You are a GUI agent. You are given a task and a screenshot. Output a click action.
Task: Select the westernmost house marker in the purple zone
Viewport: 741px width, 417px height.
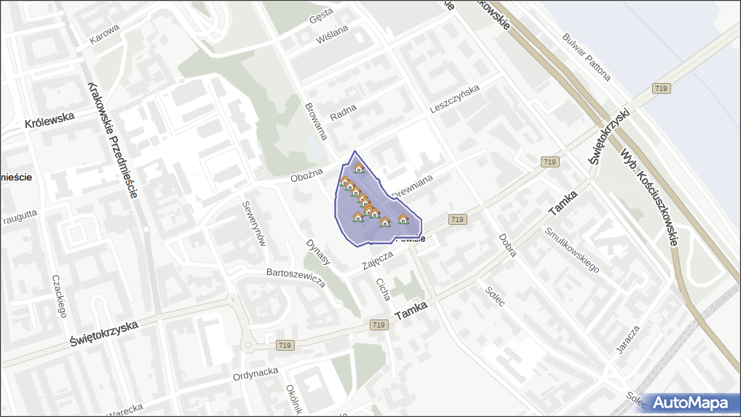(344, 182)
